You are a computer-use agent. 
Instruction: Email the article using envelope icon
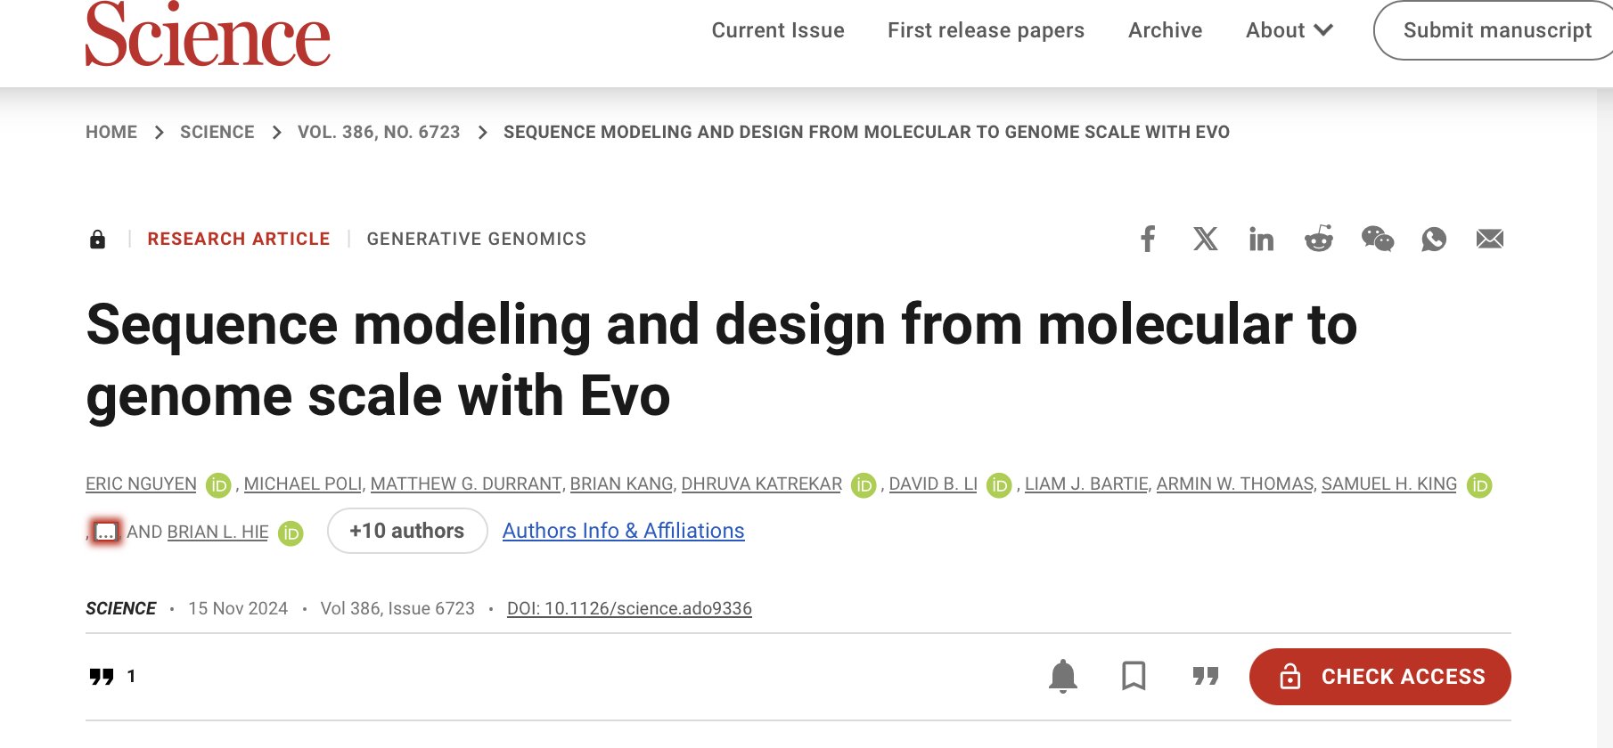[1490, 239]
